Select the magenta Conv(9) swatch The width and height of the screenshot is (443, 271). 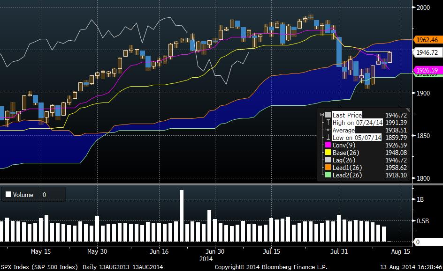click(328, 145)
